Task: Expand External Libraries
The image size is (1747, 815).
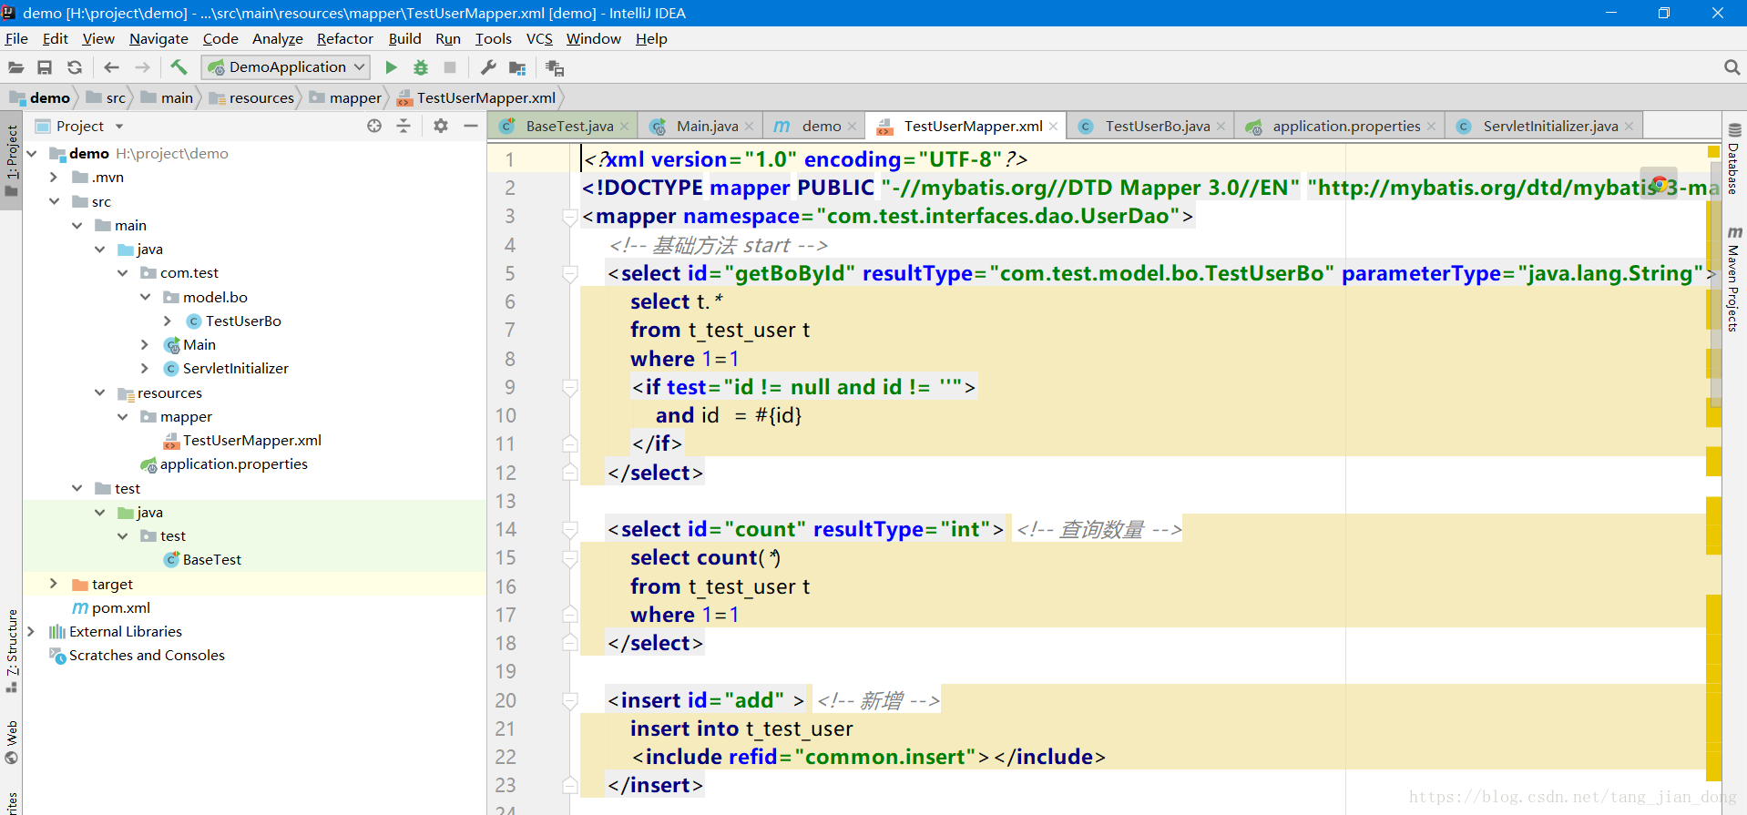Action: tap(31, 631)
